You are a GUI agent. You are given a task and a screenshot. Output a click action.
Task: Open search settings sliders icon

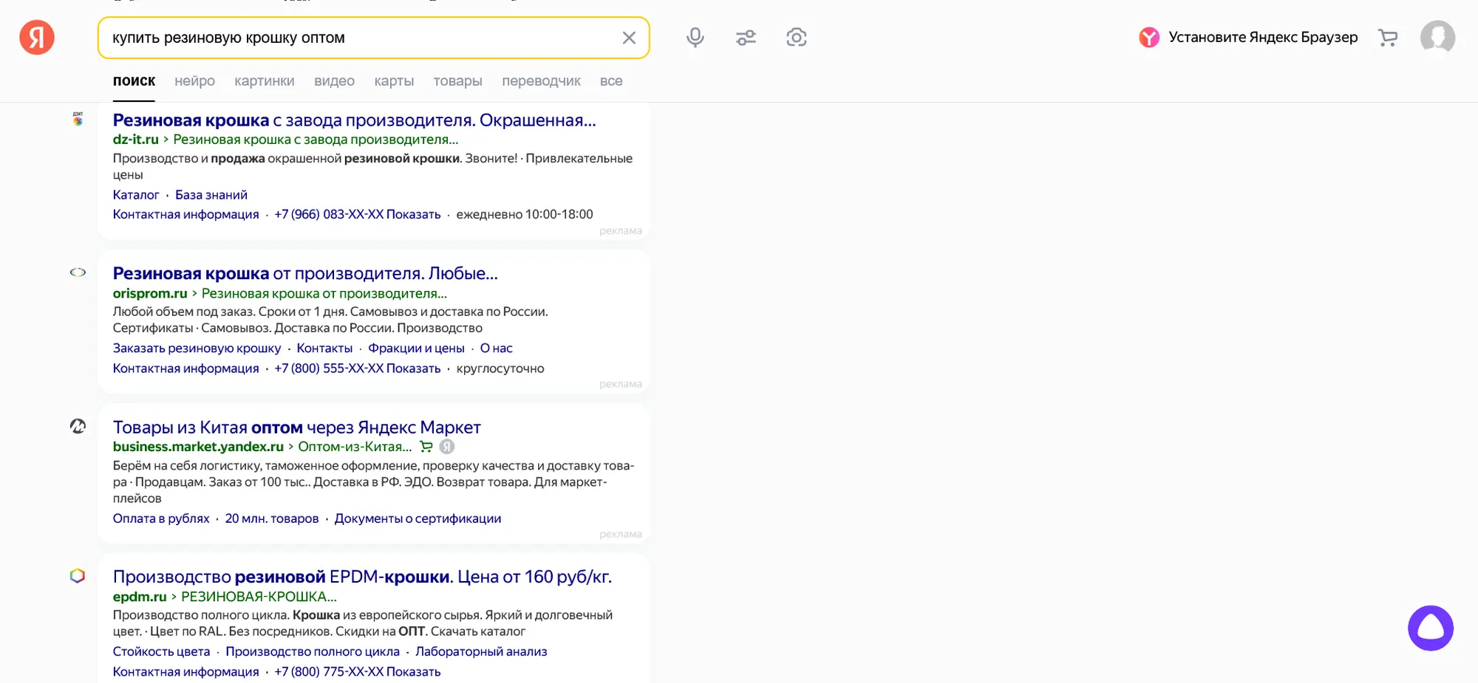pyautogui.click(x=746, y=38)
